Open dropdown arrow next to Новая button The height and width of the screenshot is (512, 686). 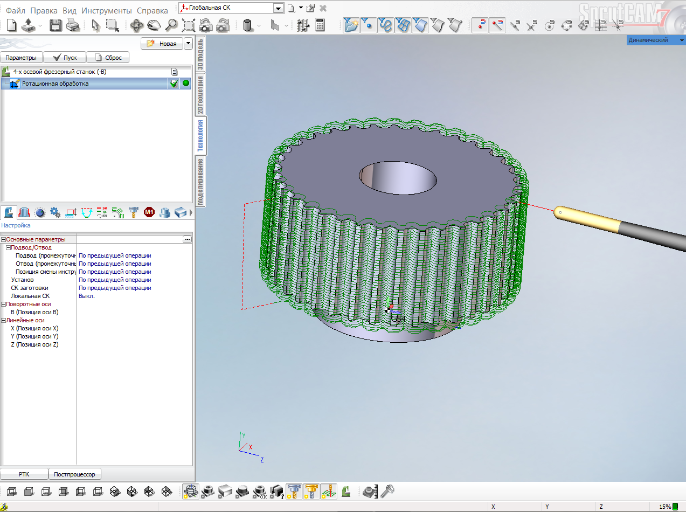pyautogui.click(x=188, y=44)
